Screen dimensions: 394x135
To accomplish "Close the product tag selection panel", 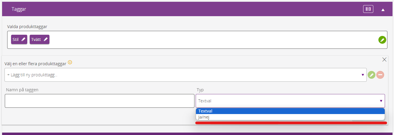I will [x=384, y=60].
